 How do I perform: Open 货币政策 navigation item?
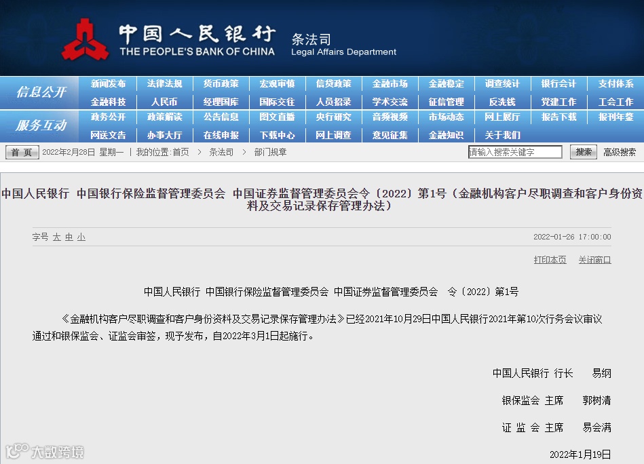(221, 83)
